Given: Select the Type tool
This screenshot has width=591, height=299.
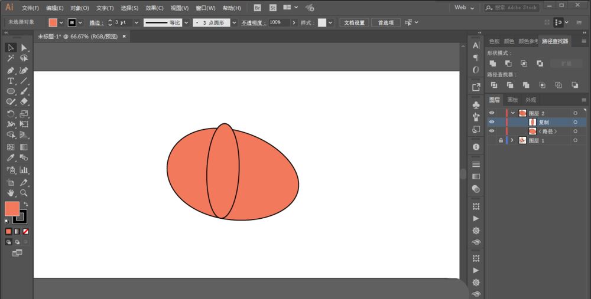Looking at the screenshot, I should (11, 80).
